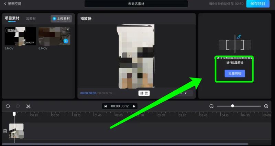Switch to the 云素材 tab

(x=31, y=18)
